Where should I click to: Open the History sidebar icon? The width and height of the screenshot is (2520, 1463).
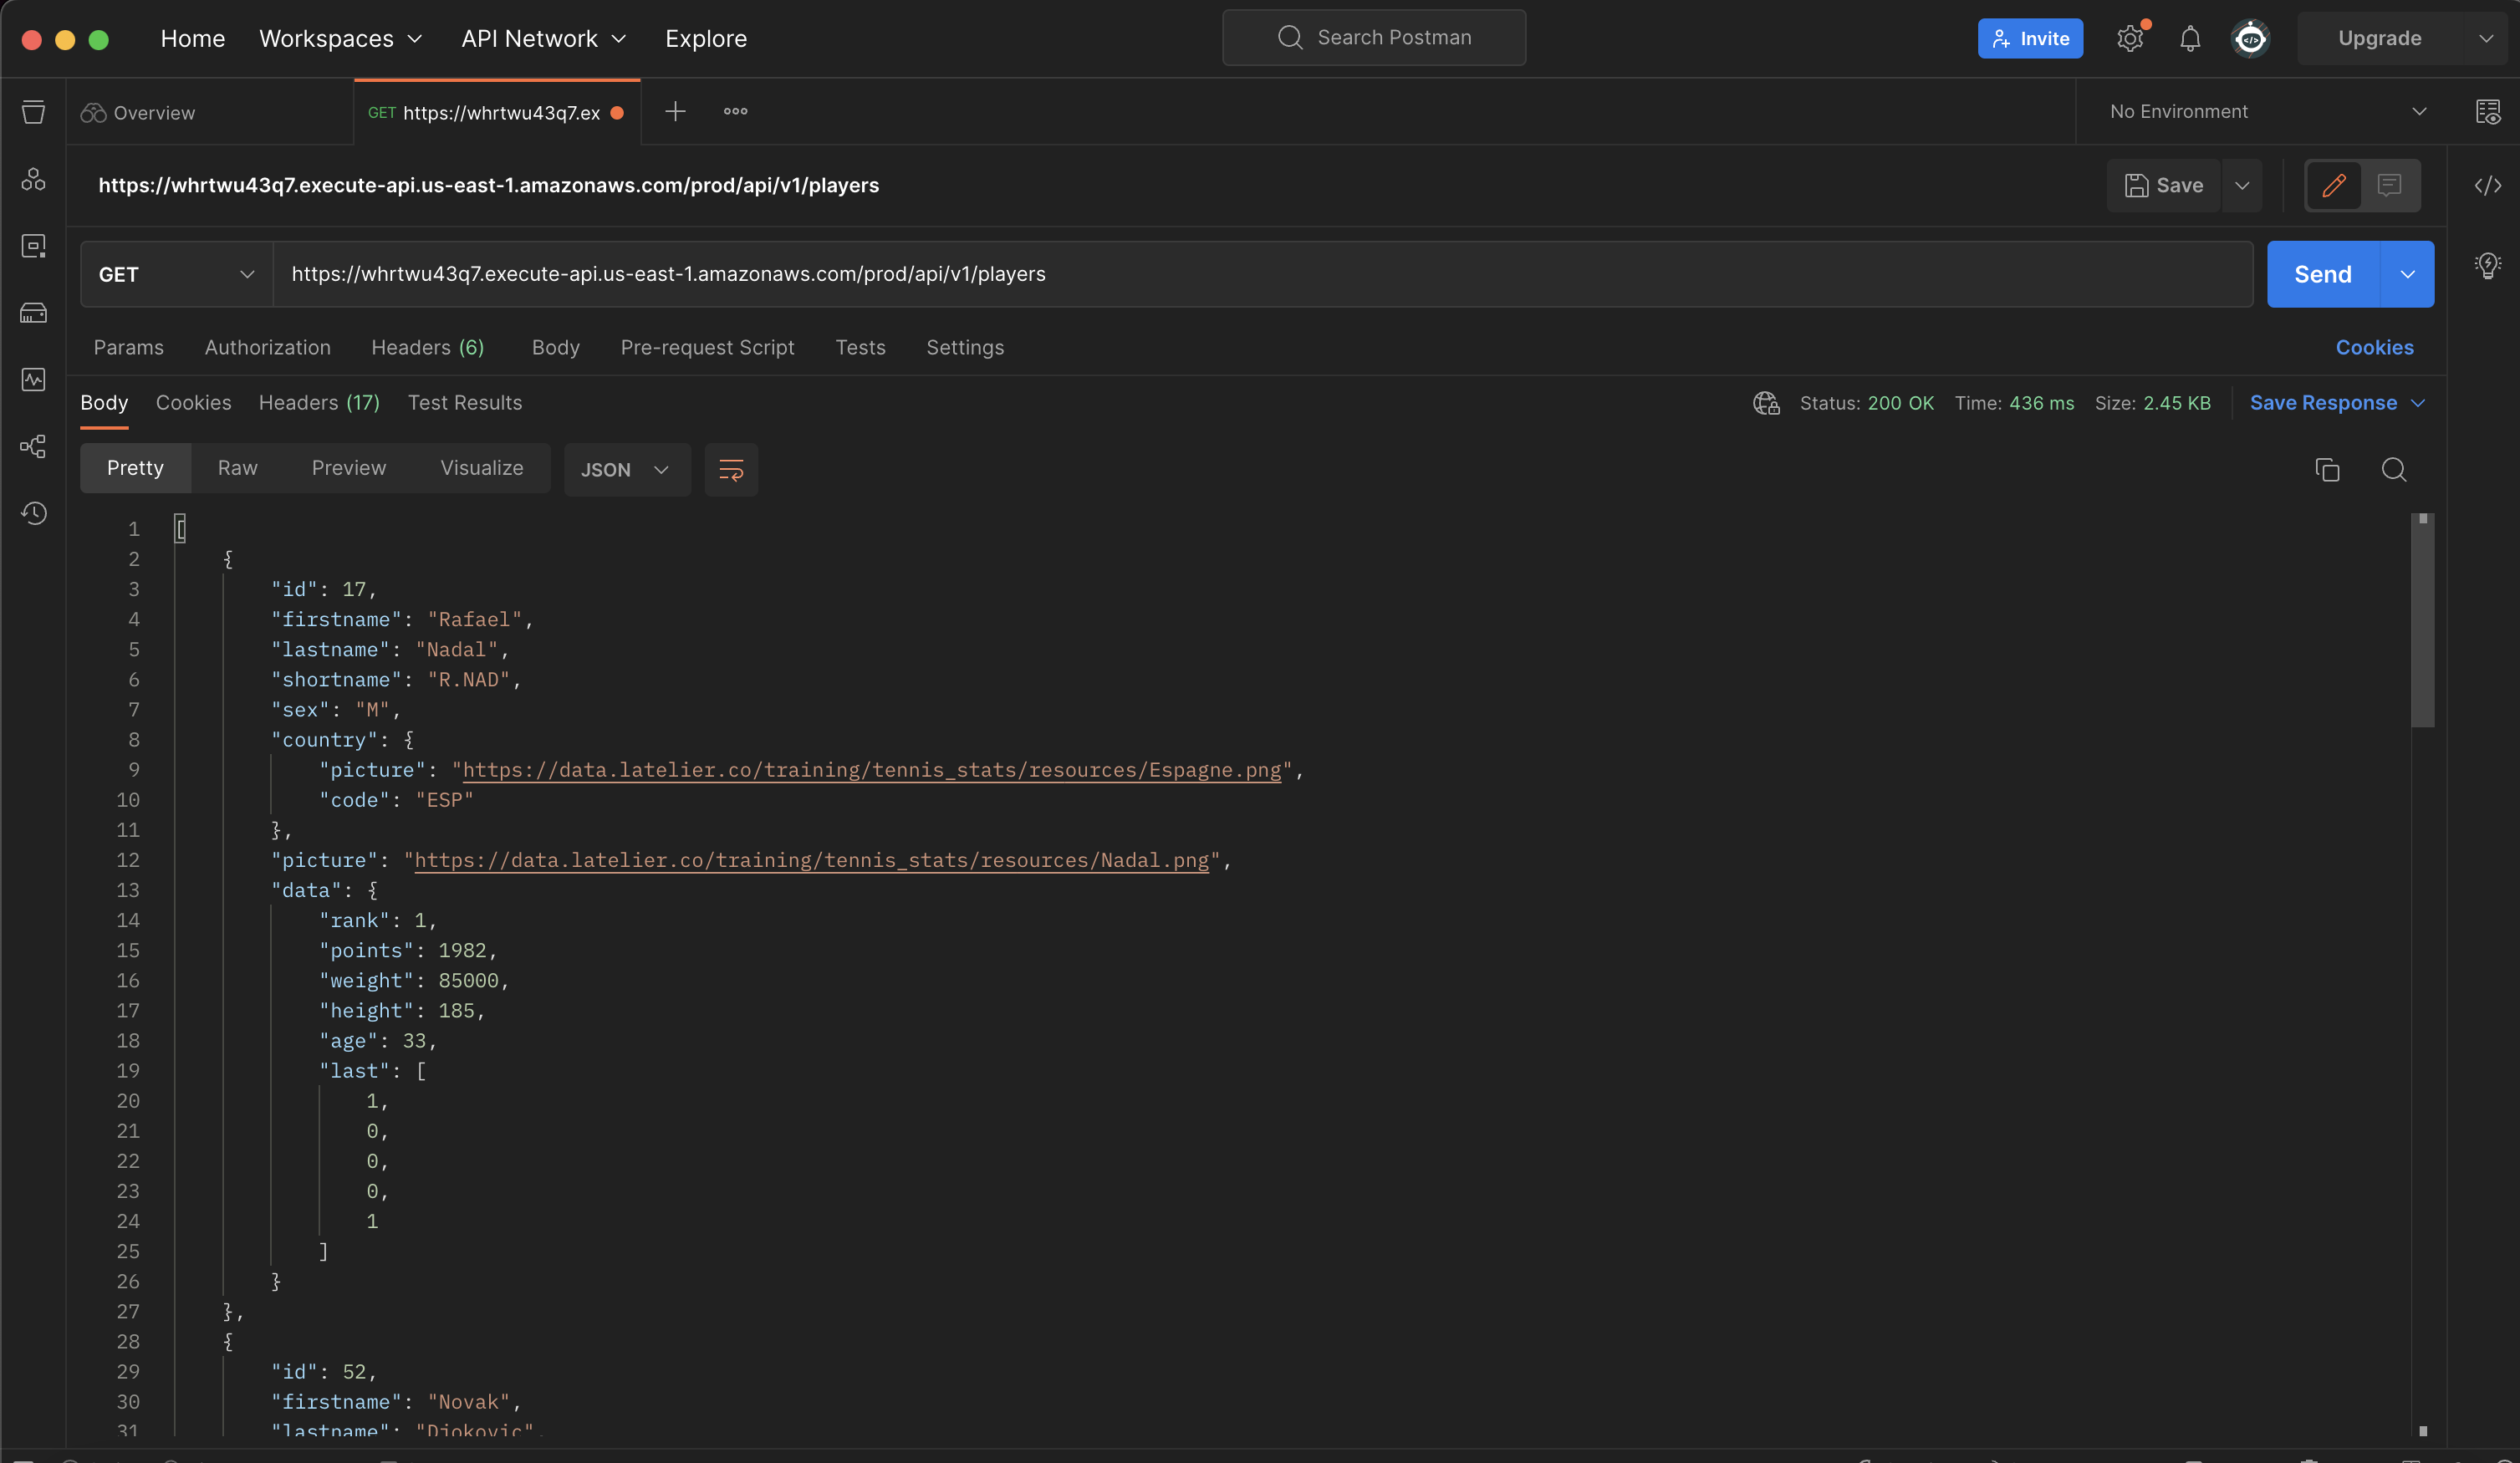[x=34, y=513]
